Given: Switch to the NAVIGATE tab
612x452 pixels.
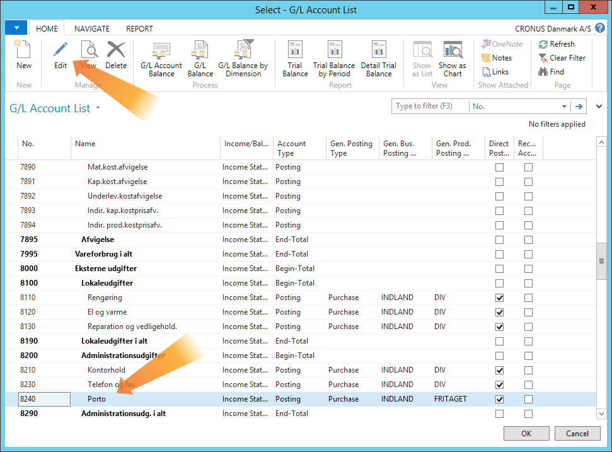Looking at the screenshot, I should pos(92,28).
